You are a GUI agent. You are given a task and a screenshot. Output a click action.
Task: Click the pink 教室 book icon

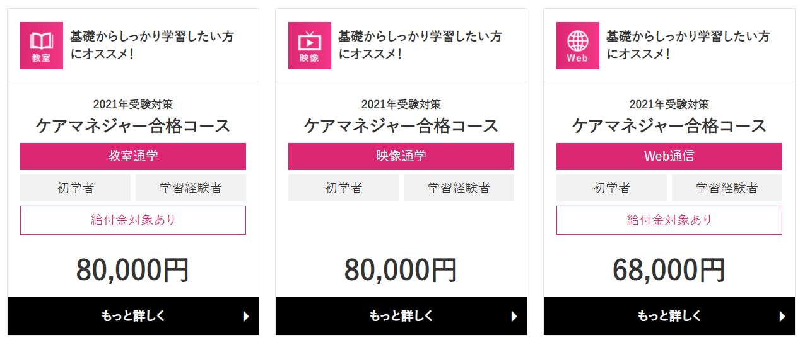pos(42,45)
